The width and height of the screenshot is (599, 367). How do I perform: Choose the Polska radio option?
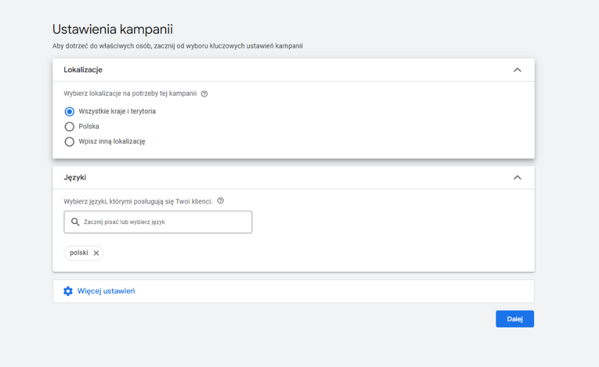[x=69, y=127]
